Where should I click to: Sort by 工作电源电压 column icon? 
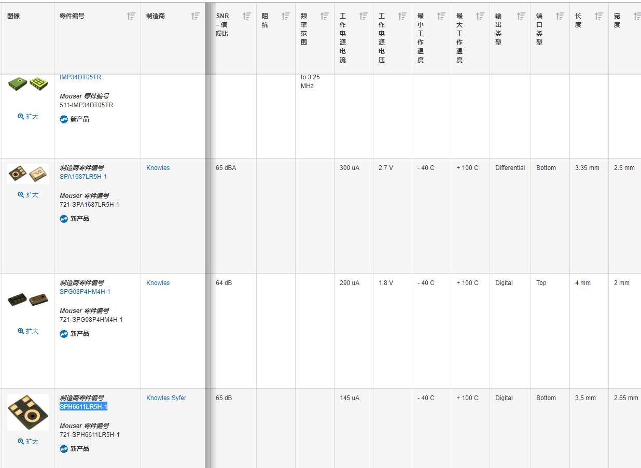402,16
